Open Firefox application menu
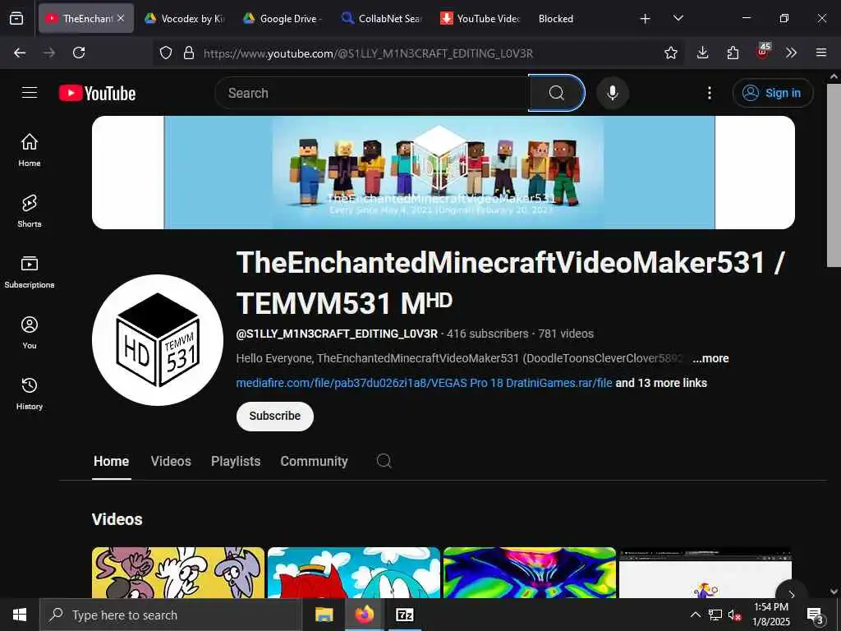The height and width of the screenshot is (631, 841). point(821,53)
